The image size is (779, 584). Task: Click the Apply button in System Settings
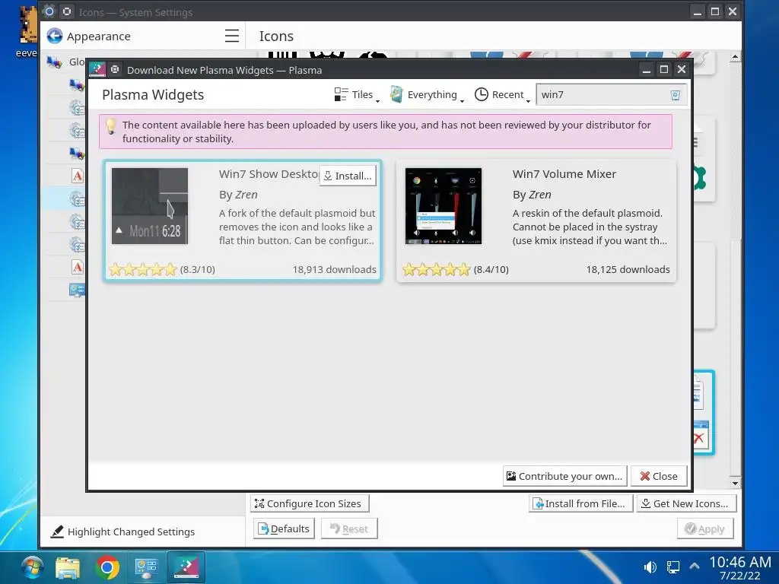coord(705,529)
